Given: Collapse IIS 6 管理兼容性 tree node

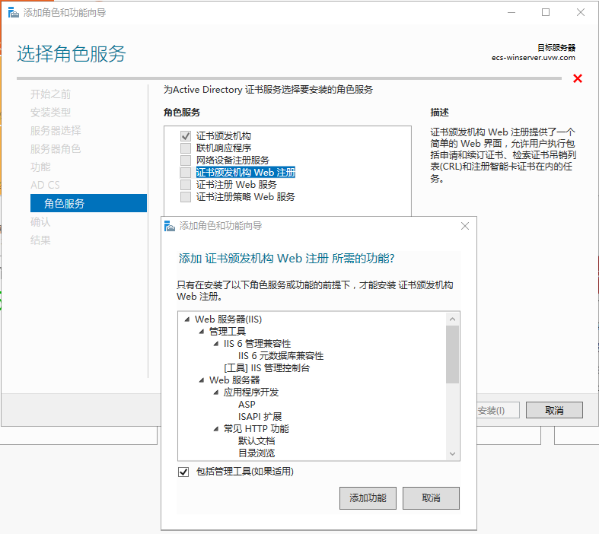Looking at the screenshot, I should pos(216,344).
